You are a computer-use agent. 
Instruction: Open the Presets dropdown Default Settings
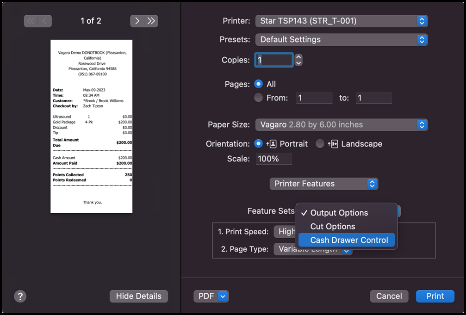click(x=342, y=39)
